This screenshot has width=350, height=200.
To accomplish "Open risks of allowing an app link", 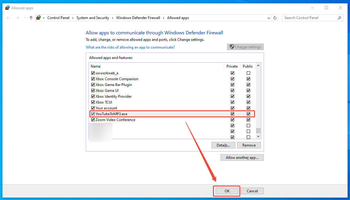I will click(x=130, y=47).
